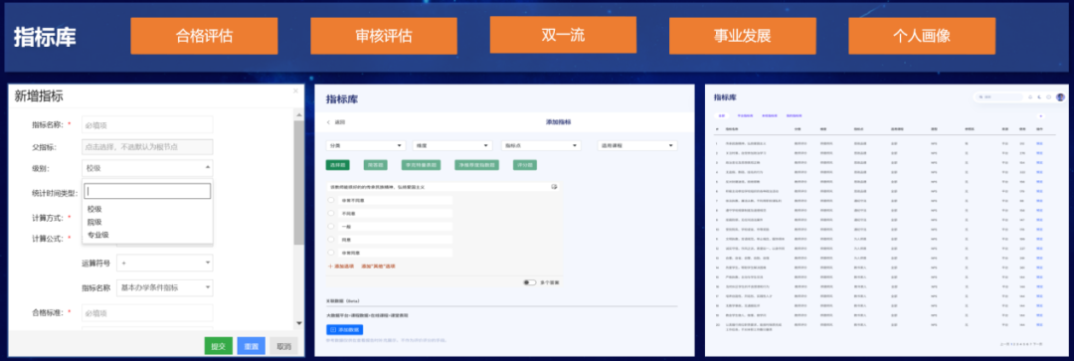Open the 指标名称 dropdown showing 基本办学条件指标
This screenshot has width=1074, height=361.
coord(165,287)
